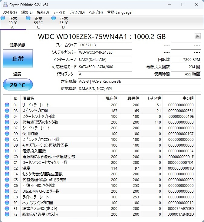Image resolution: width=204 pixels, height=222 pixels.
Task: Click the 最悪値 column header
Action: 130,98
